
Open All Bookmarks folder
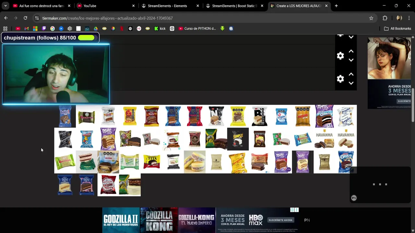[x=397, y=28]
